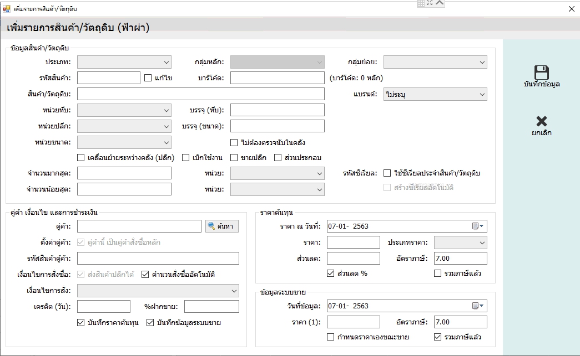Check รวมภาษีแล้ว in the ราคาต้นทุน section
This screenshot has height=356, width=580.
[437, 274]
